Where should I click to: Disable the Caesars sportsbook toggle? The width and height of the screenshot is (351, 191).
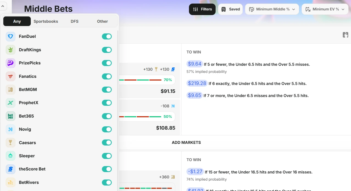pyautogui.click(x=107, y=143)
